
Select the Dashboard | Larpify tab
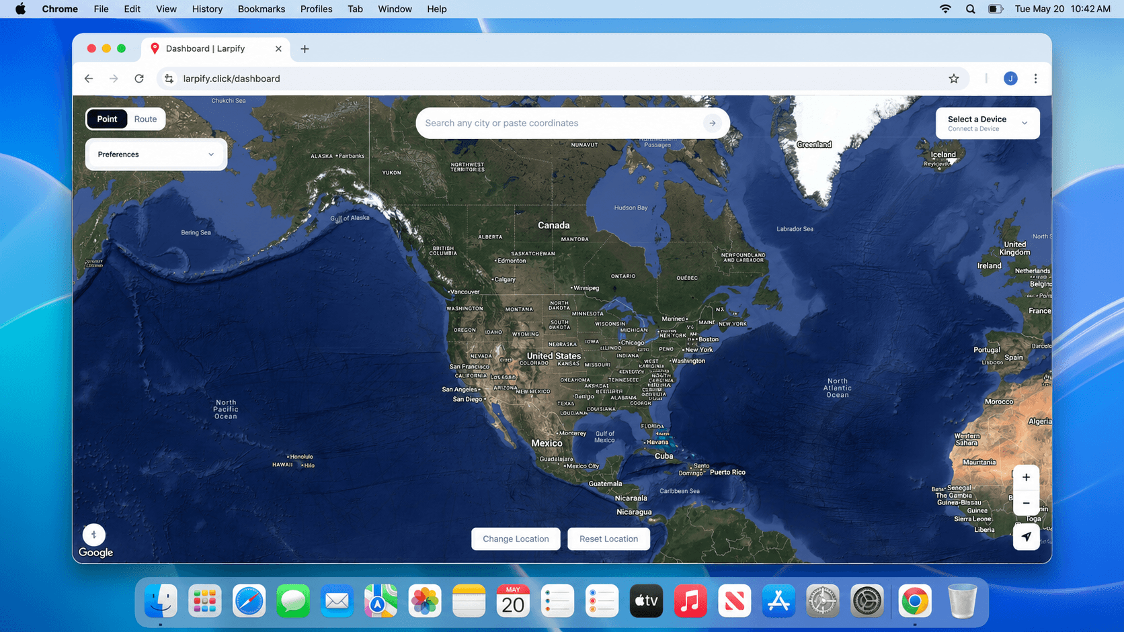tap(215, 48)
